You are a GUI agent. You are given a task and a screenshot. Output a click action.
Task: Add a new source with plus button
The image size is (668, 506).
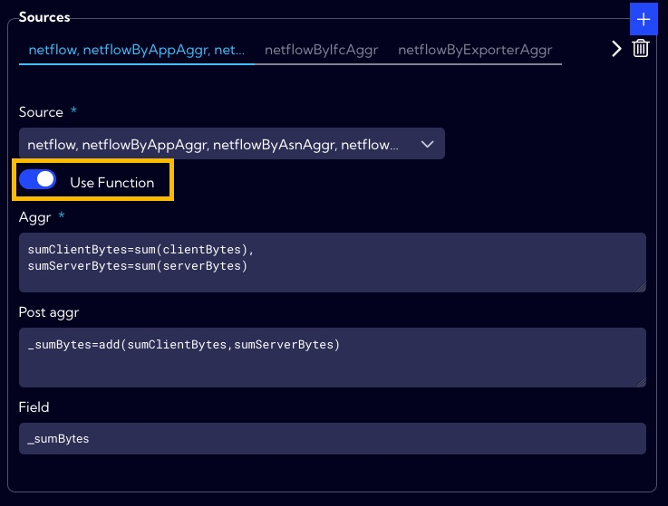(644, 19)
